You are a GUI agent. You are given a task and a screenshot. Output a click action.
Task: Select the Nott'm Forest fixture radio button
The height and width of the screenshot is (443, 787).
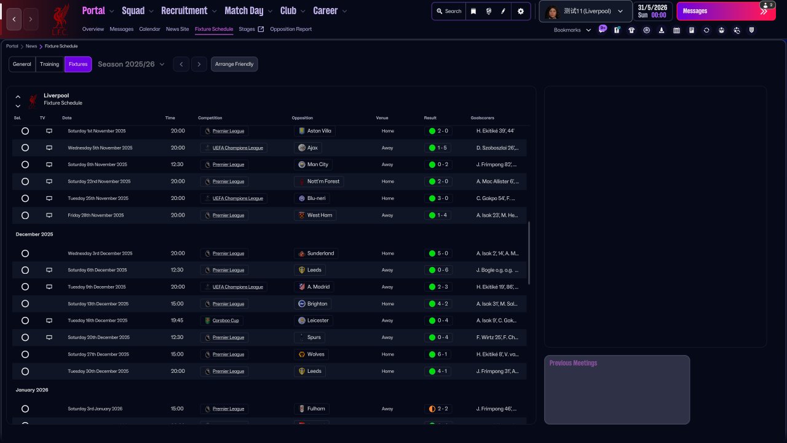25,182
